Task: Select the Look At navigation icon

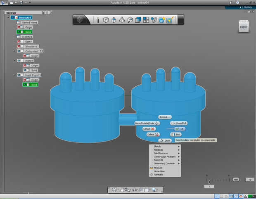Action: coord(135,190)
